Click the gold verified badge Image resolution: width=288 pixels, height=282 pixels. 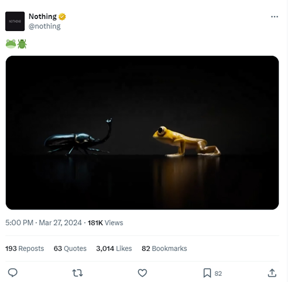click(x=62, y=17)
